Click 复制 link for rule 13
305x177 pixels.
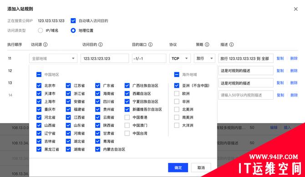pos(280,83)
